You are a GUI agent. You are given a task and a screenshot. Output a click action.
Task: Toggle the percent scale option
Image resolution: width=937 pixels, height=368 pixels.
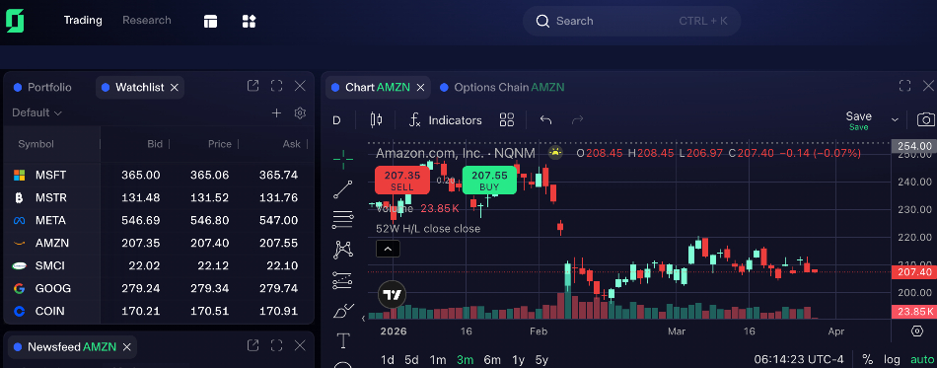click(867, 360)
